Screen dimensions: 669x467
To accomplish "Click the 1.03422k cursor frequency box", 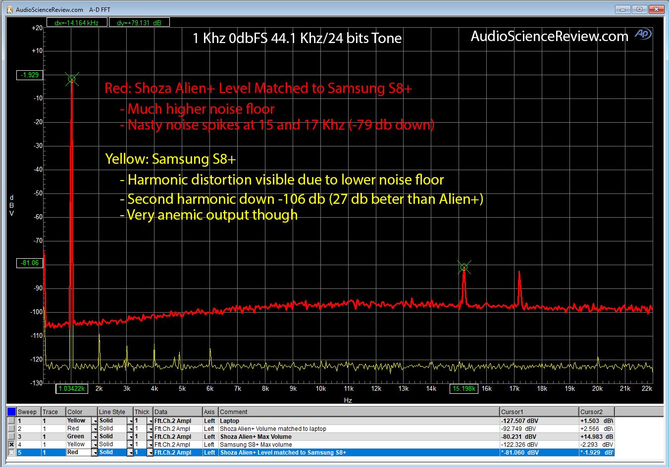I will point(72,389).
